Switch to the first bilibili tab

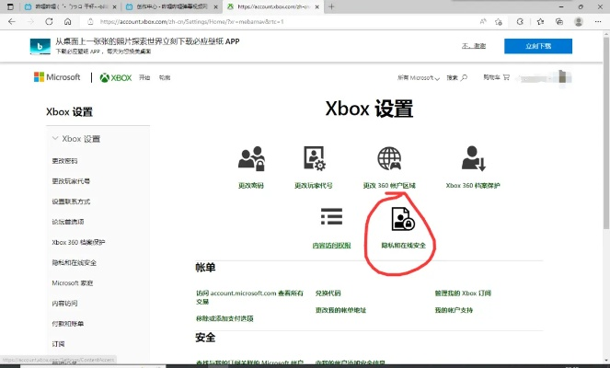click(70, 7)
